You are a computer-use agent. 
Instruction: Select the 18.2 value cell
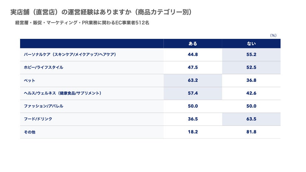tap(193, 132)
